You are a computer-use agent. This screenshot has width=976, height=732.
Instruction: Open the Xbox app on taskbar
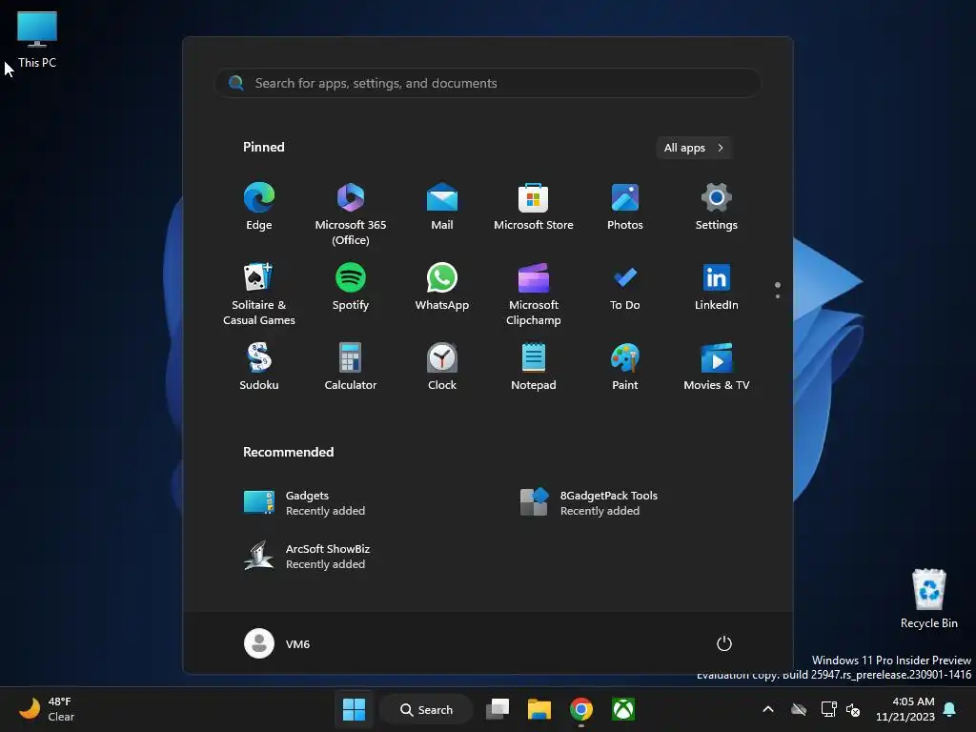(623, 709)
